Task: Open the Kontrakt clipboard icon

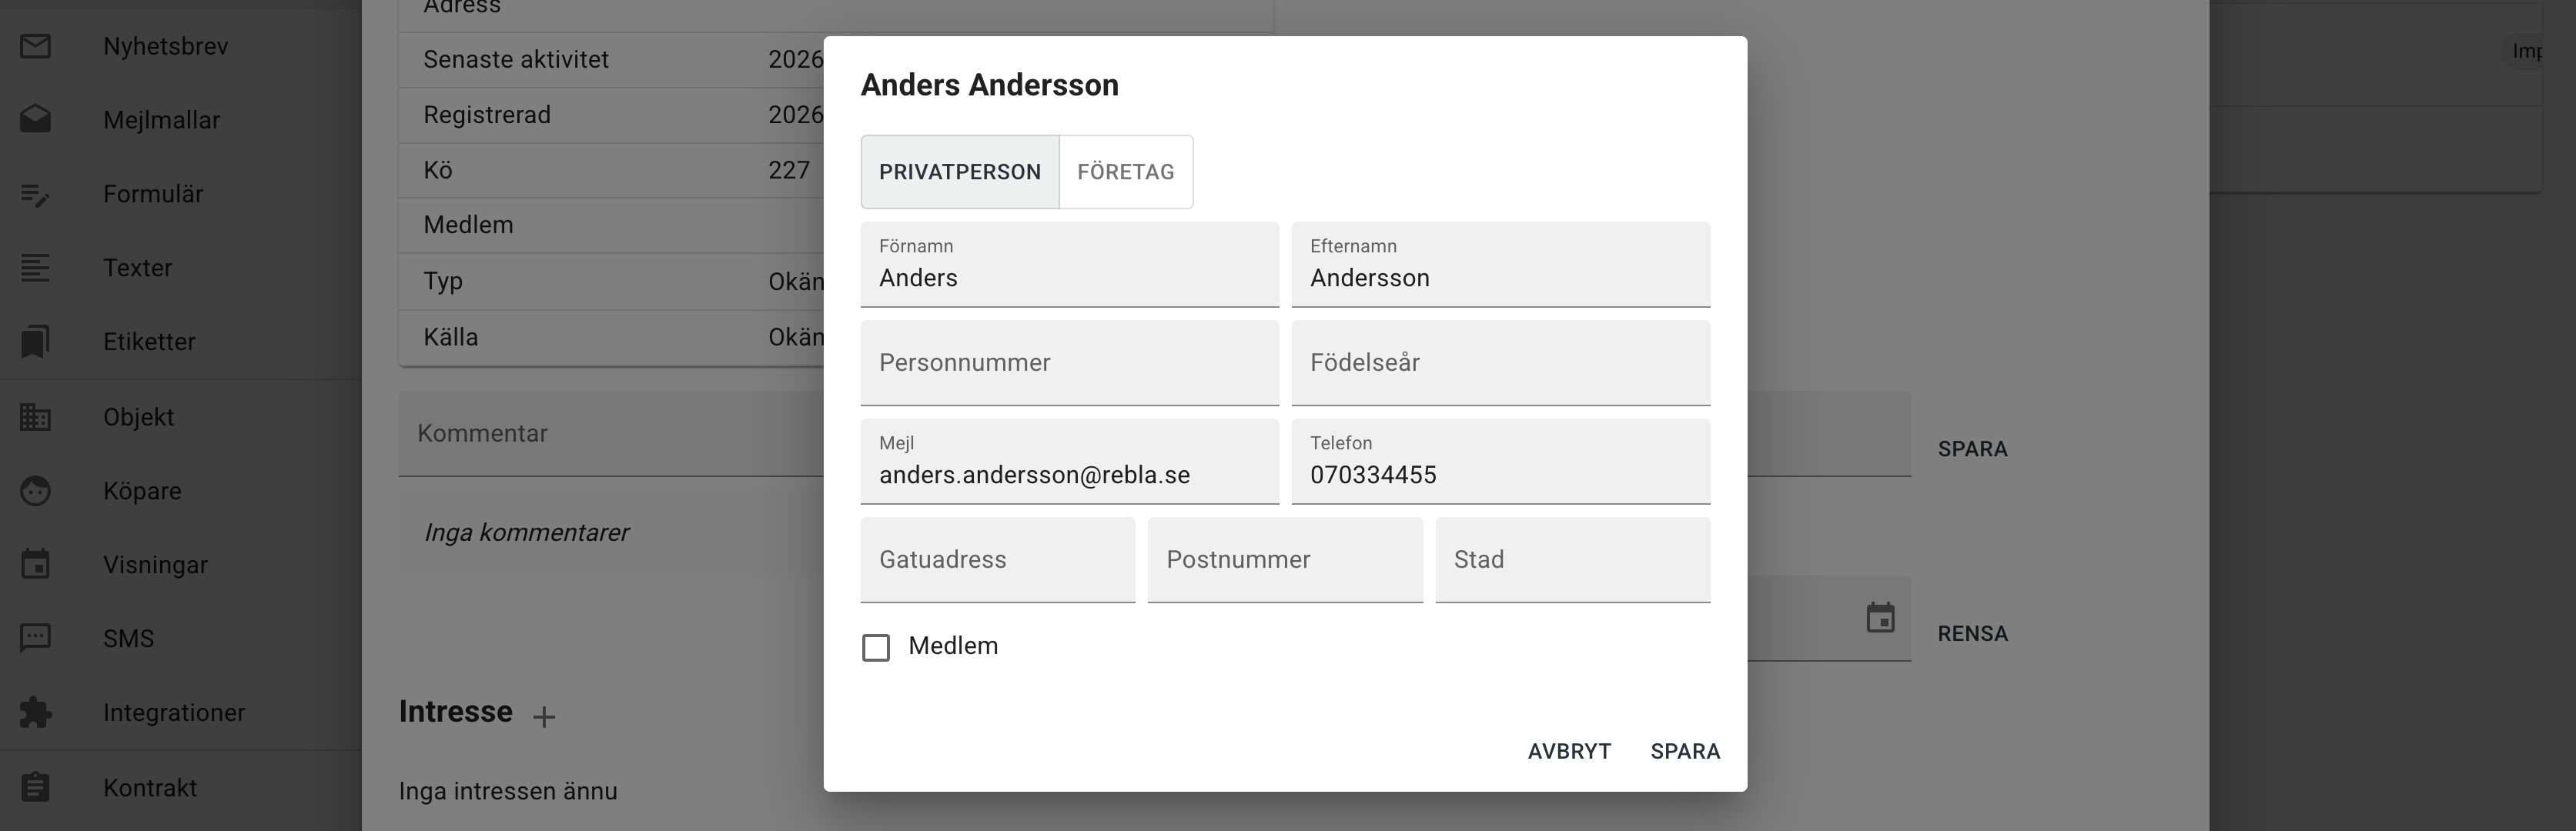Action: click(x=36, y=787)
